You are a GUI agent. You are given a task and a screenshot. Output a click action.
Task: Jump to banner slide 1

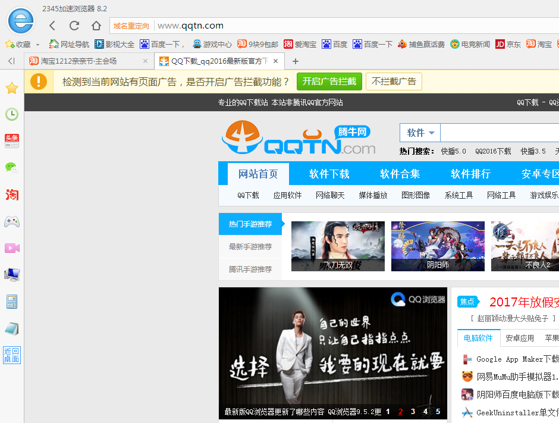click(388, 412)
